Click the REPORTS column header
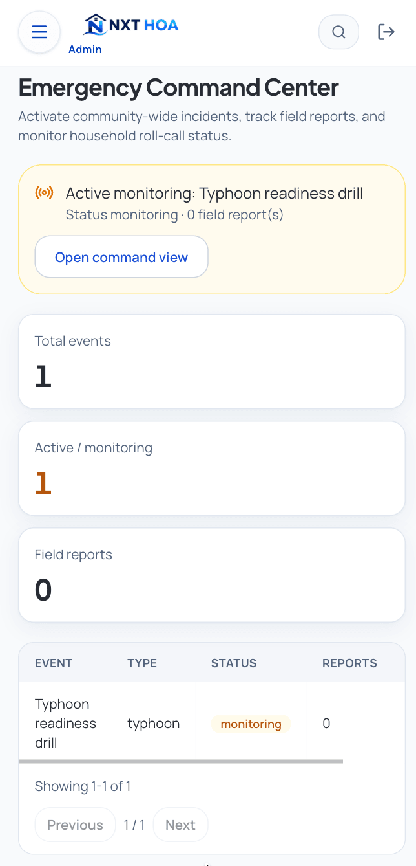 tap(349, 663)
